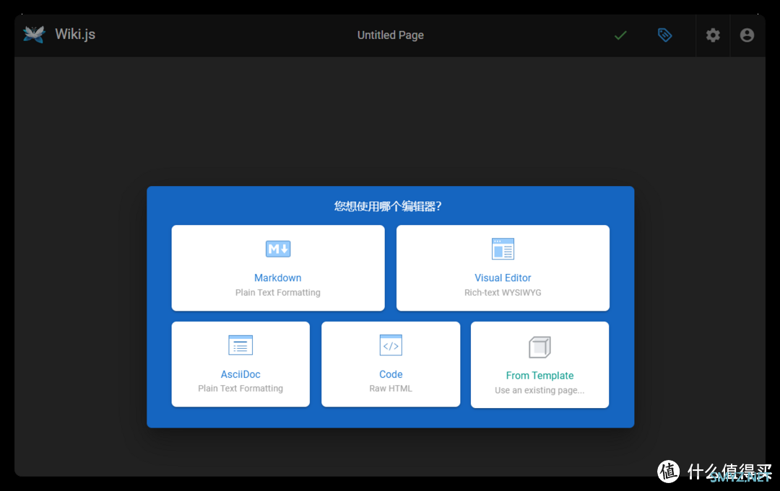Open the user account avatar icon
Viewport: 780px width, 491px height.
[x=747, y=35]
